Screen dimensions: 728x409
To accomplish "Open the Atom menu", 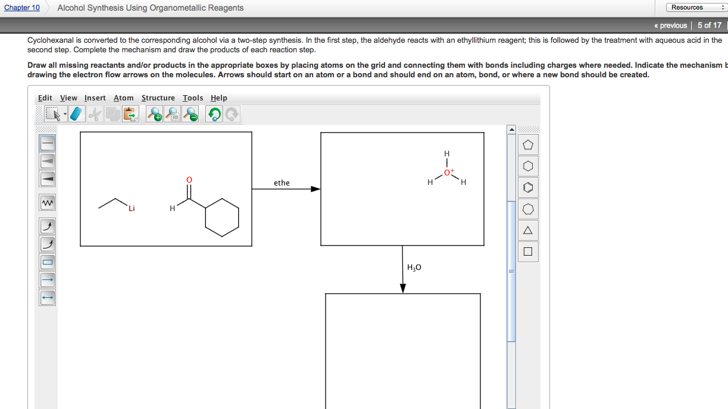I will (123, 97).
